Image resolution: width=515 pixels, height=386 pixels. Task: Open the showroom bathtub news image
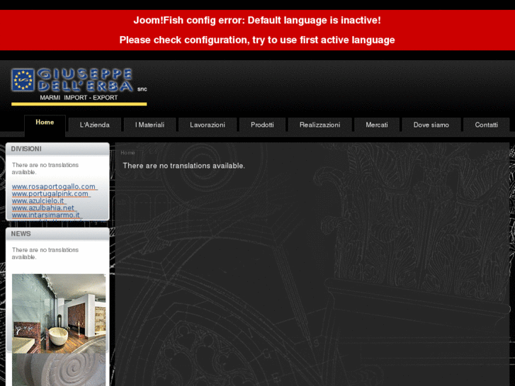(59, 314)
